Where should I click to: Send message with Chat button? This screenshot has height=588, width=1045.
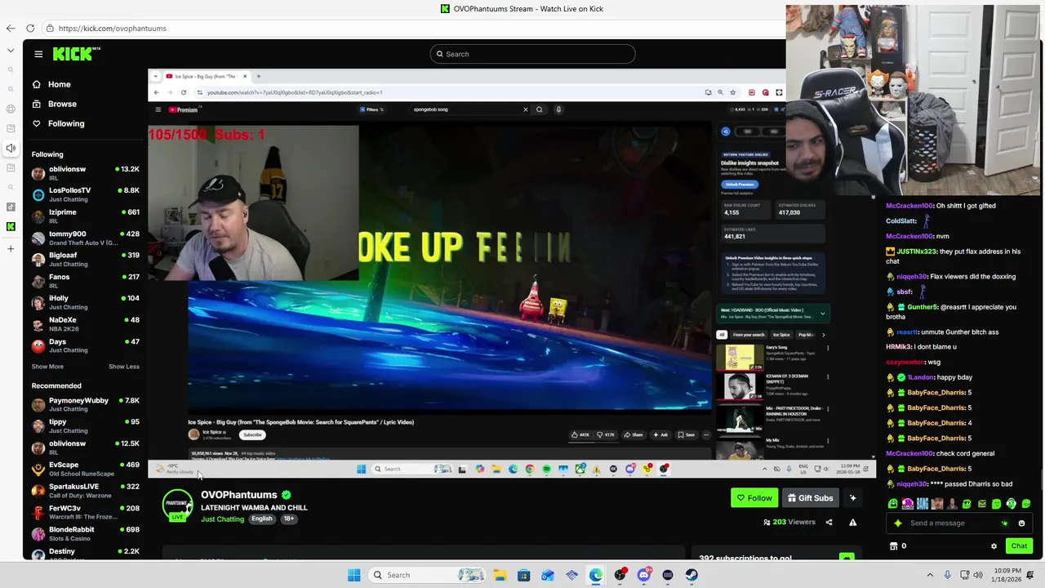pos(1019,546)
